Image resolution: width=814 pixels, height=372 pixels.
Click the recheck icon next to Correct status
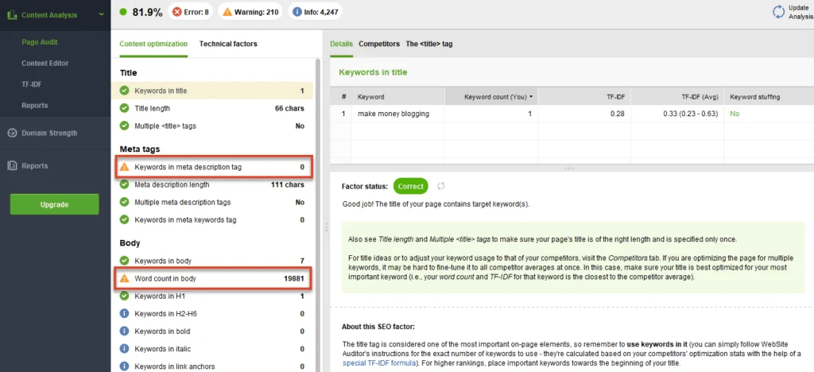coord(440,186)
